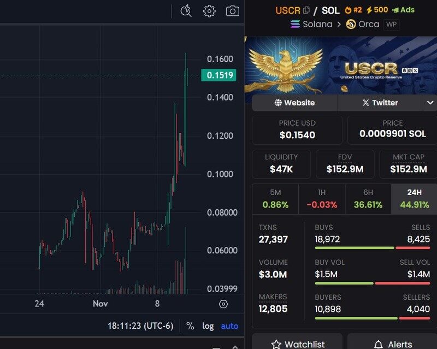
Task: Select the 6H timeframe stats tab
Action: [368, 199]
